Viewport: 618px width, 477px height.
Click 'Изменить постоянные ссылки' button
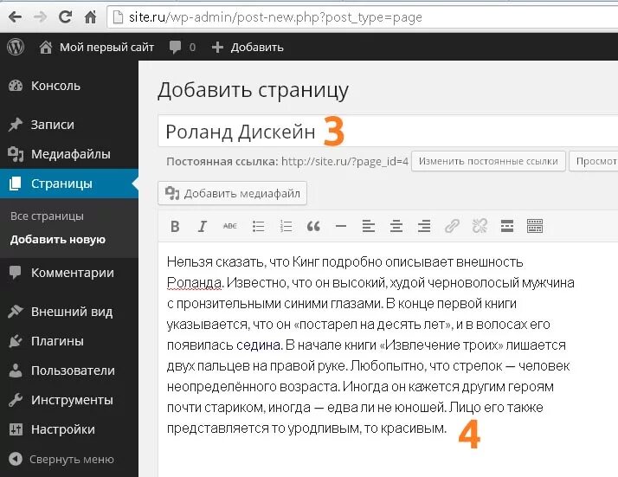[x=488, y=161]
